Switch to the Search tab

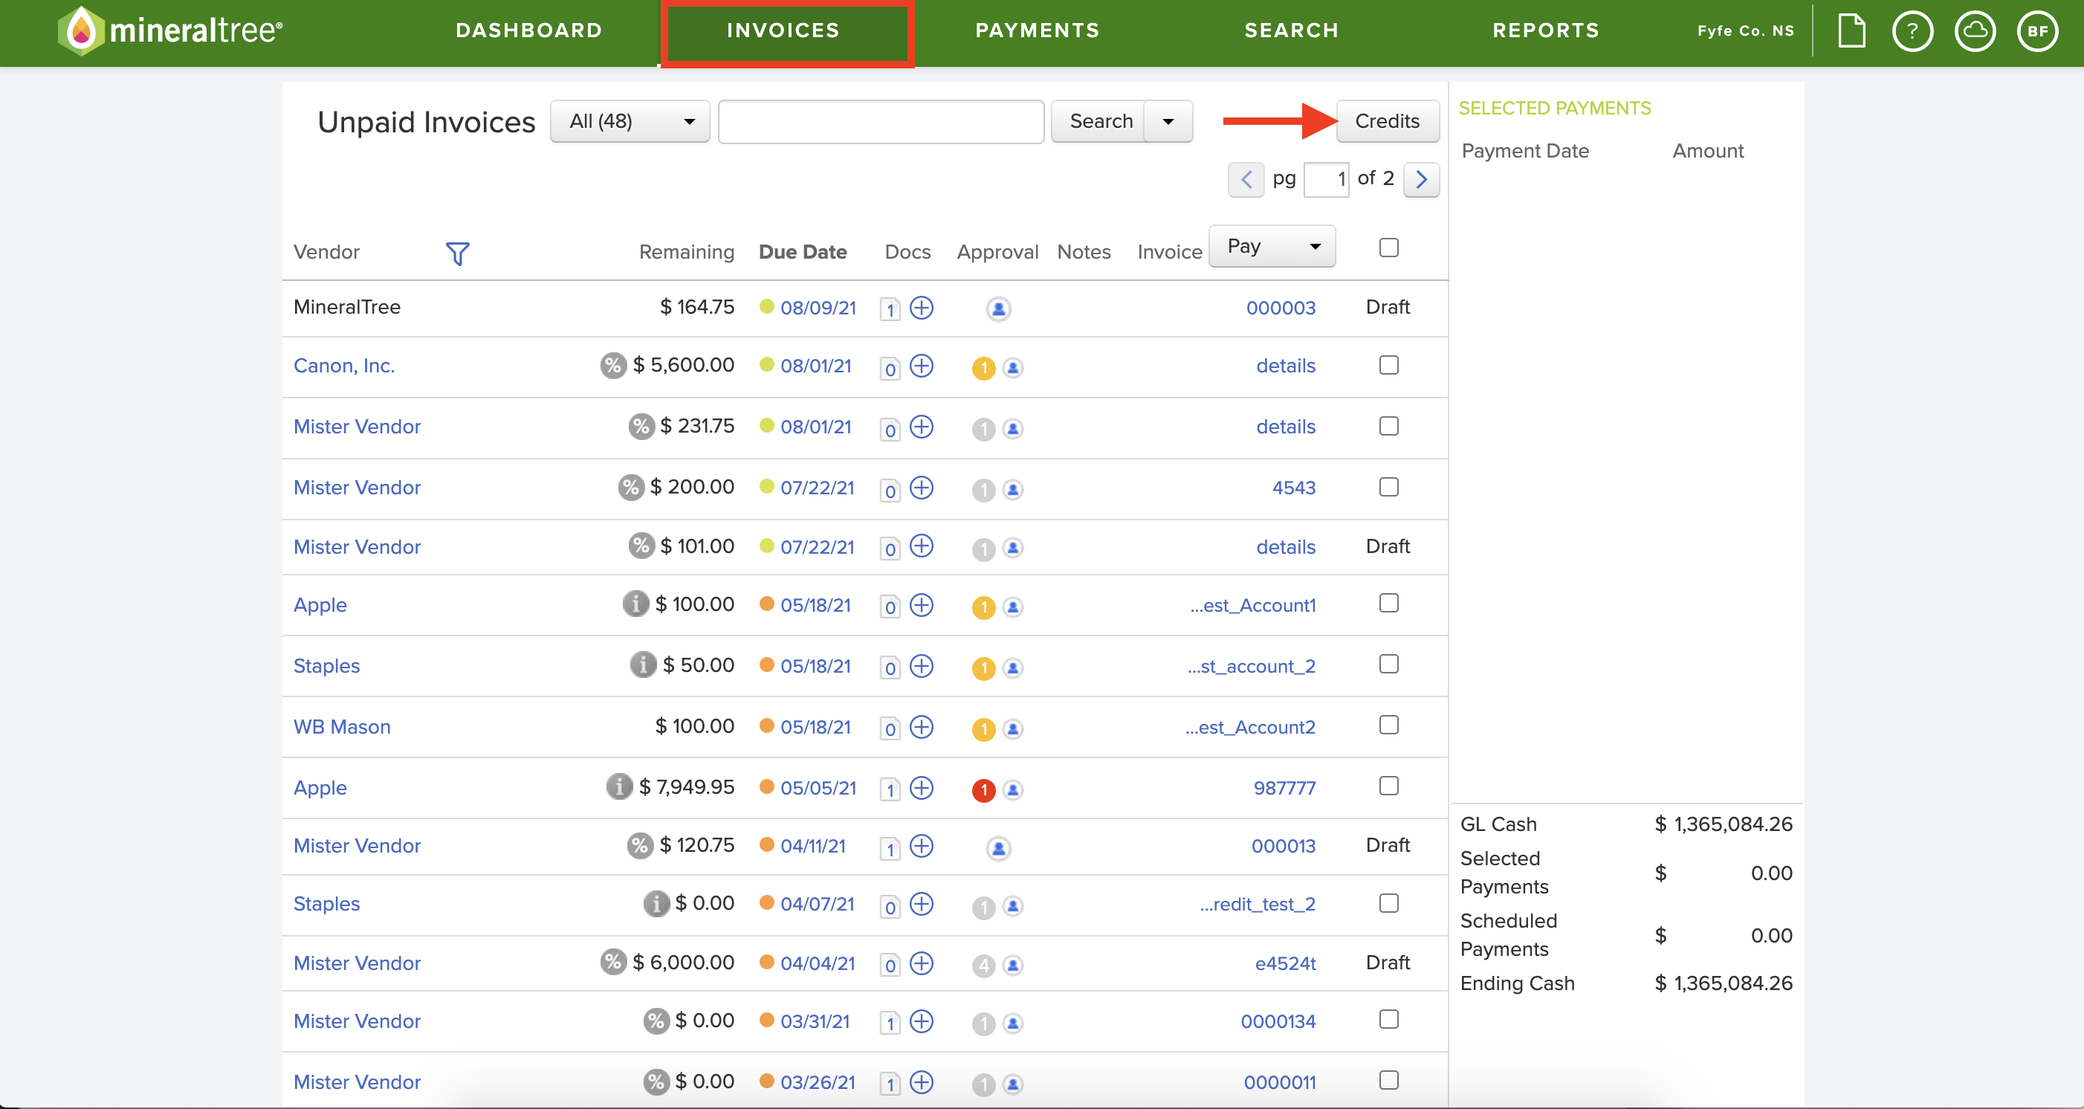1291,30
